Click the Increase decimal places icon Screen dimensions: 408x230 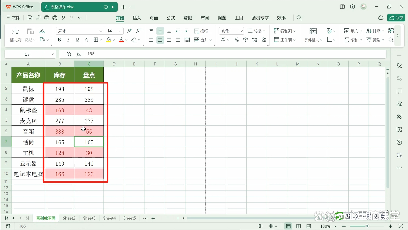[x=255, y=40]
